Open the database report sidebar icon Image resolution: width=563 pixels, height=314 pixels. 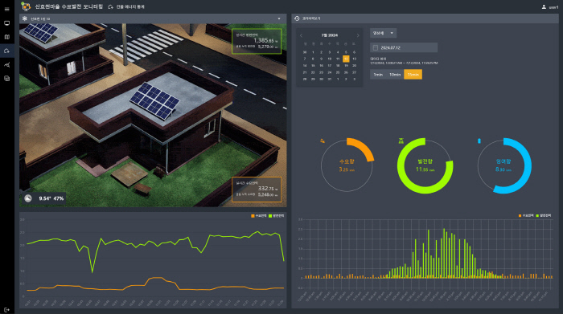tap(6, 79)
